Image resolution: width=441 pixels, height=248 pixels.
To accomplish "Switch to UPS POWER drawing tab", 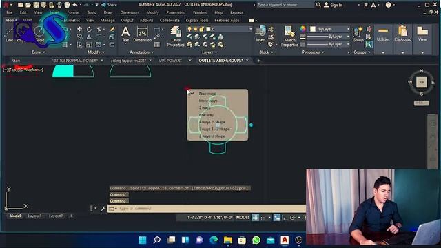I will [x=170, y=61].
